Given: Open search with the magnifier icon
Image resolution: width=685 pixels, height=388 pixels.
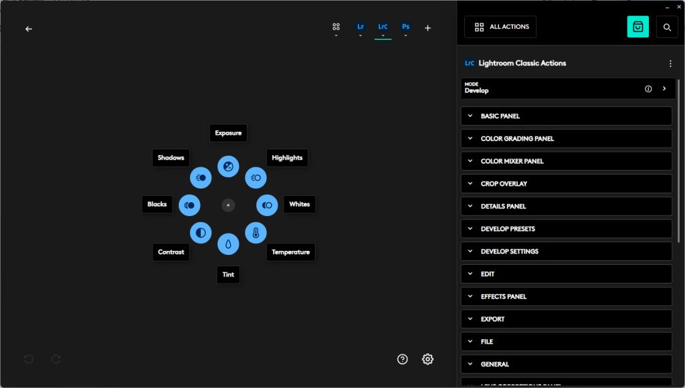Looking at the screenshot, I should pyautogui.click(x=667, y=27).
